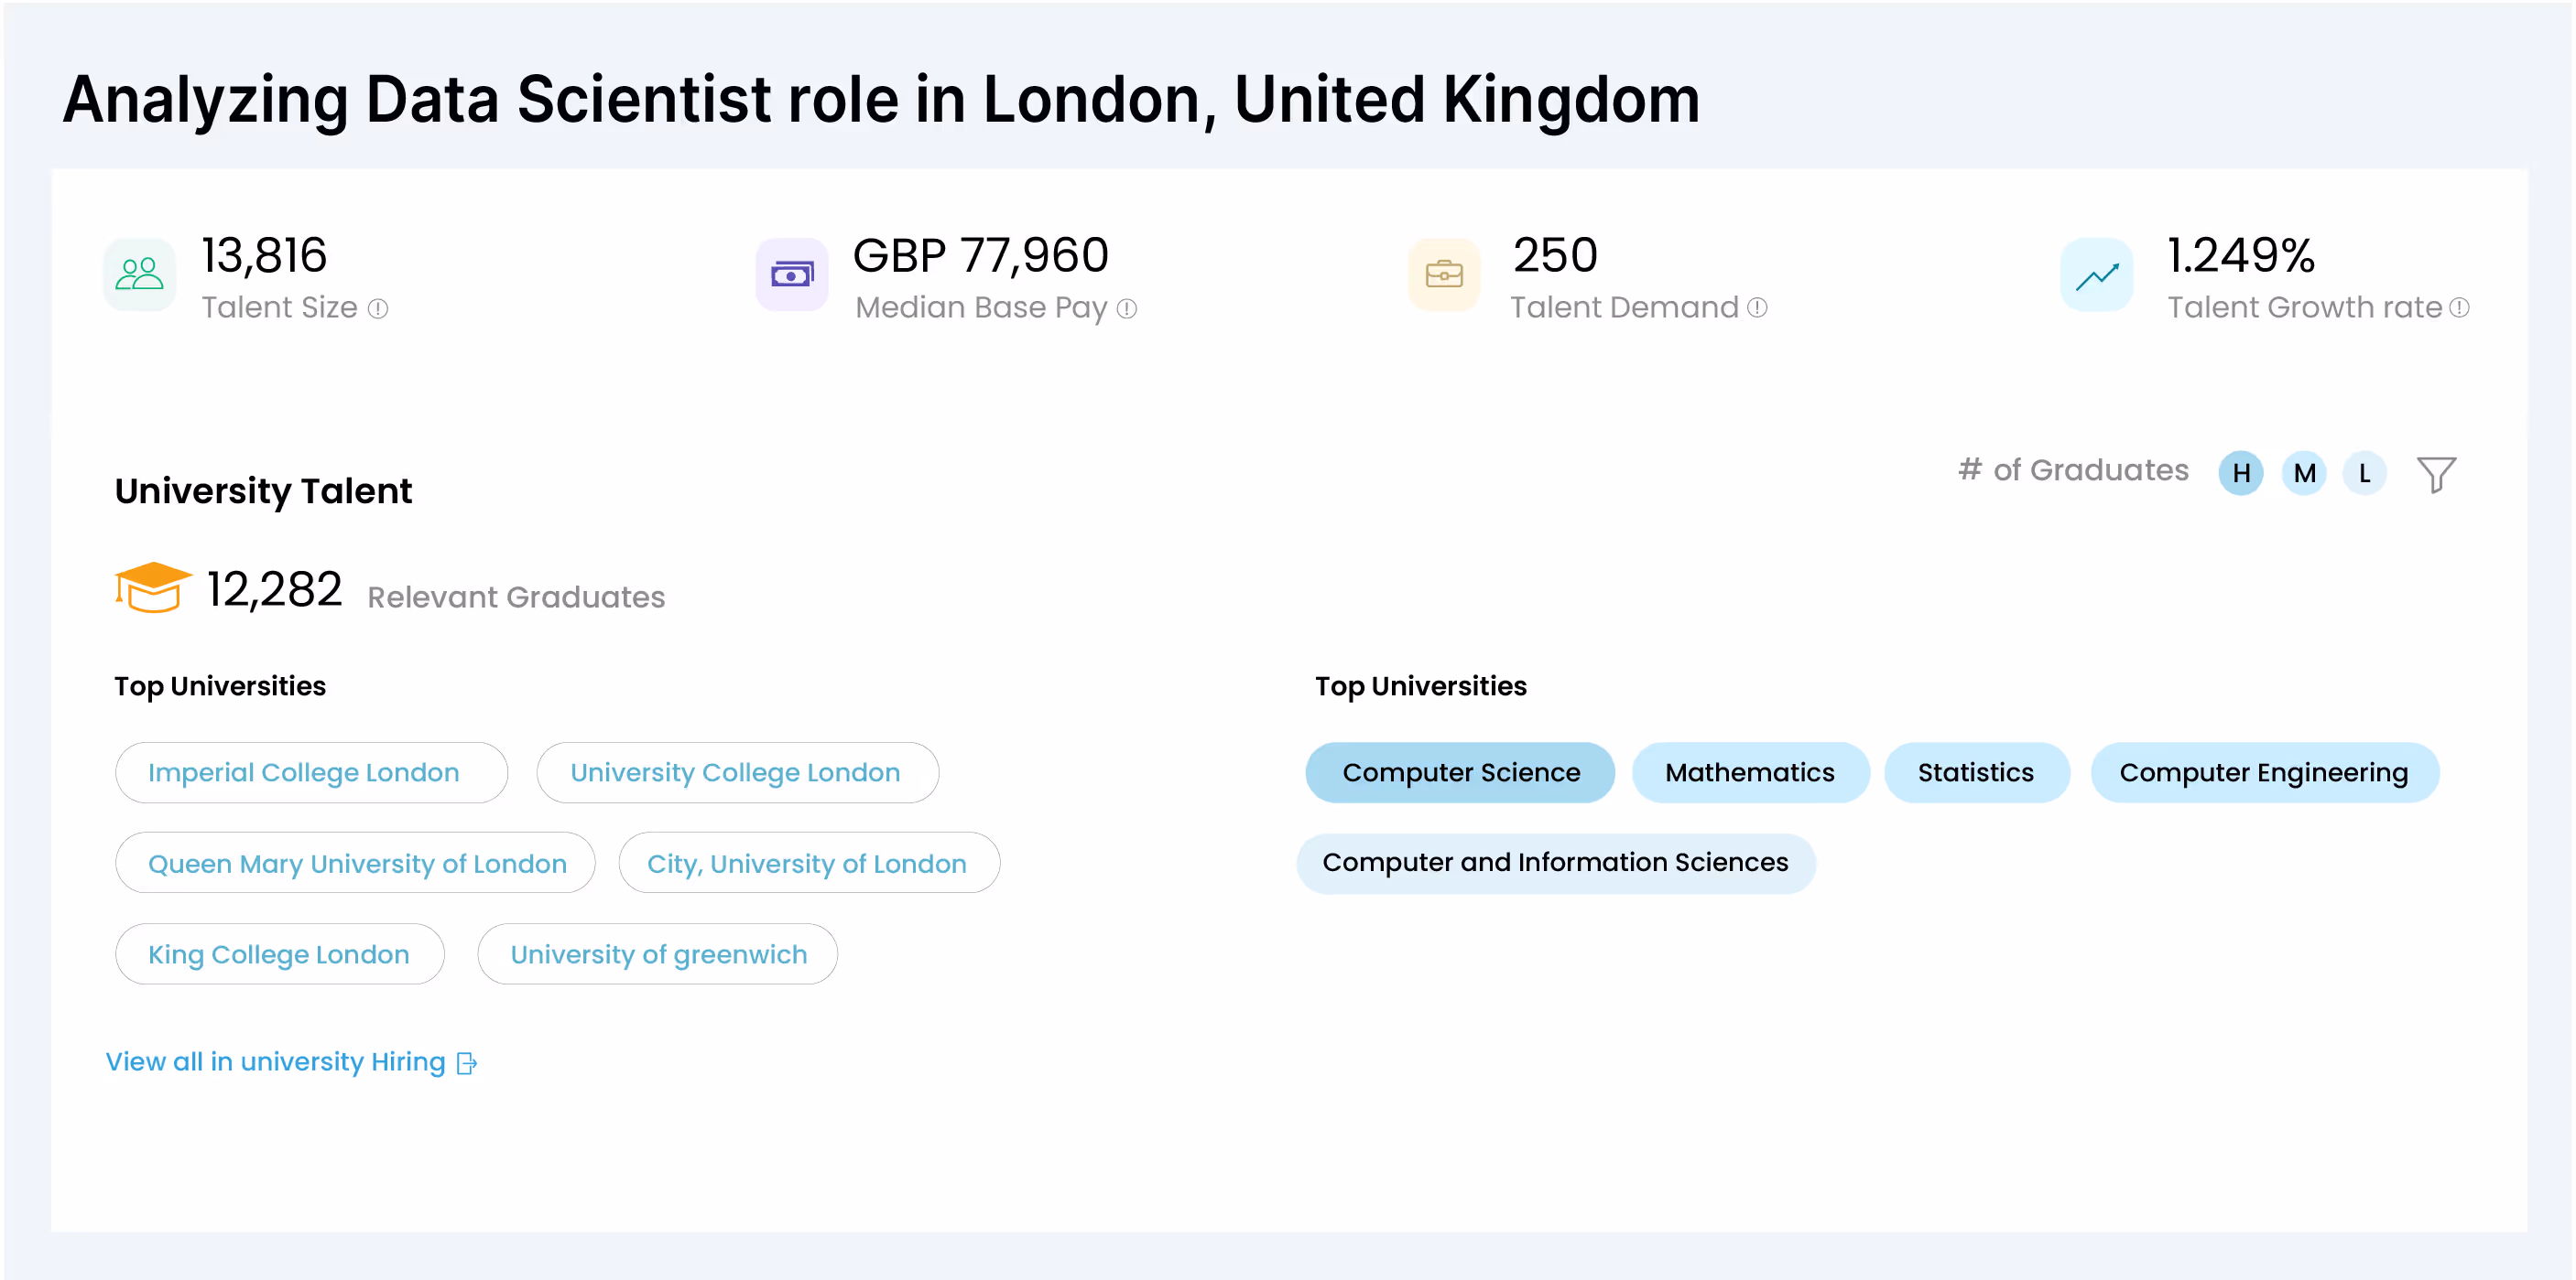The width and height of the screenshot is (2576, 1280).
Task: Click the info icon beside Talent Demand
Action: pyautogui.click(x=1757, y=307)
